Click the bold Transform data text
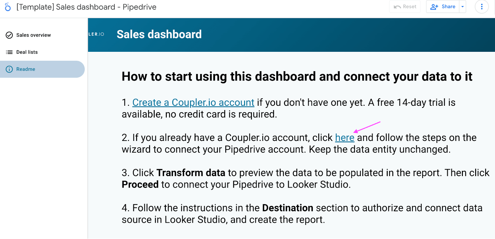The height and width of the screenshot is (239, 495). (x=191, y=173)
